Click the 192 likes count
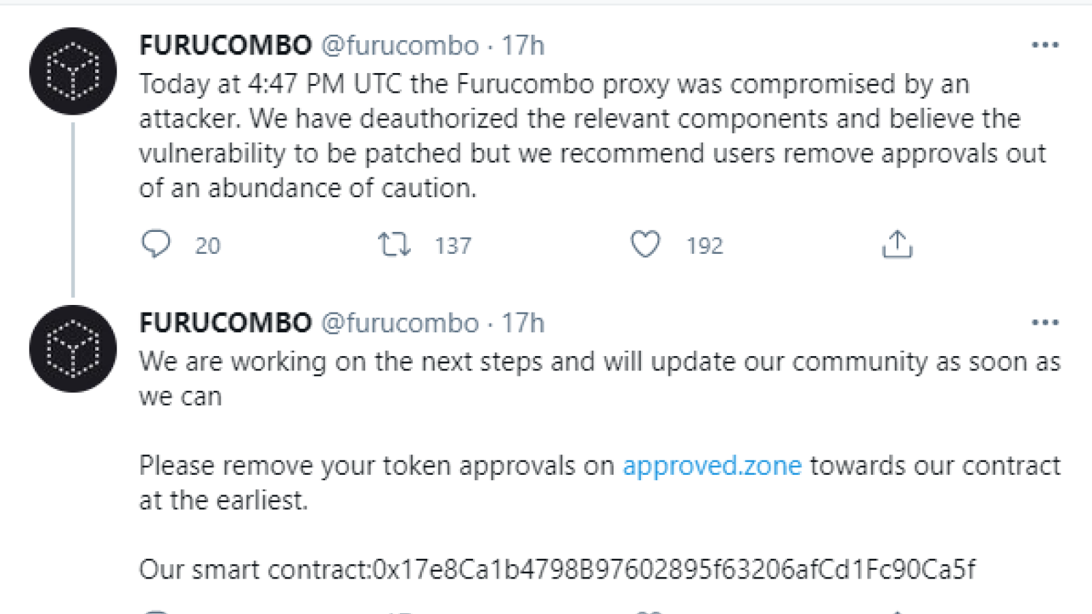 click(x=704, y=246)
